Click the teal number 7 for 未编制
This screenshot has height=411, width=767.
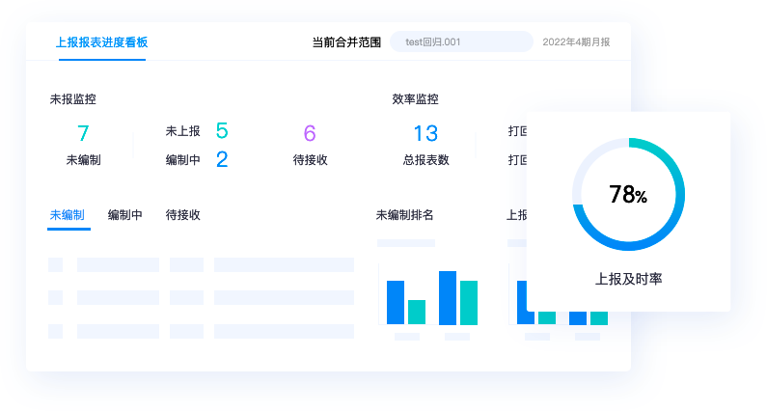(x=83, y=134)
